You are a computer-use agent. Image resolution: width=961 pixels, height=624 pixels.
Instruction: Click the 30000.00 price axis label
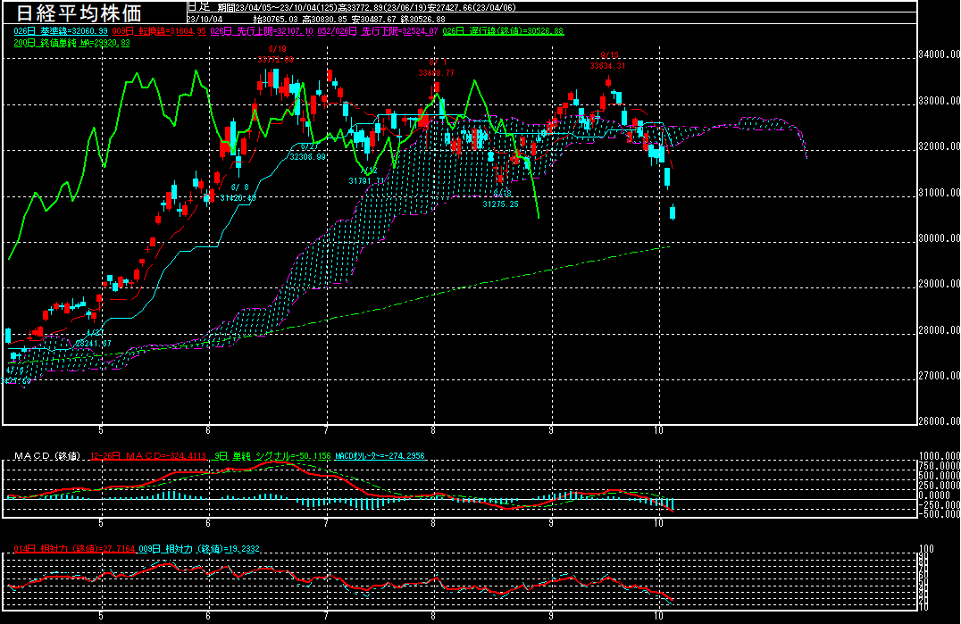(939, 238)
